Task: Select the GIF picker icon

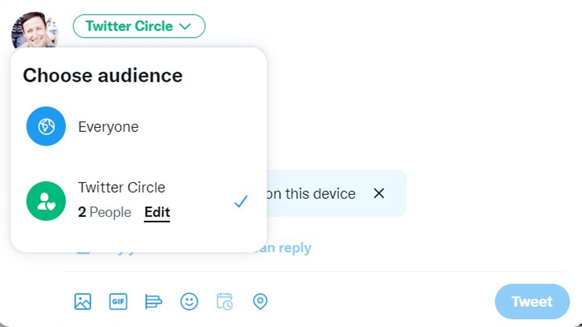Action: 118,302
